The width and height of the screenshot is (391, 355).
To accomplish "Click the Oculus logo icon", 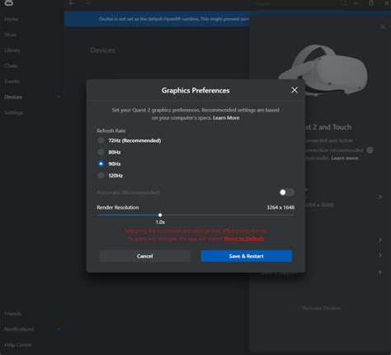I will [9, 2].
